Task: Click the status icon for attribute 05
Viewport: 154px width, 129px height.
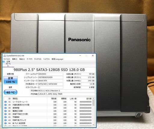Action: 5,105
